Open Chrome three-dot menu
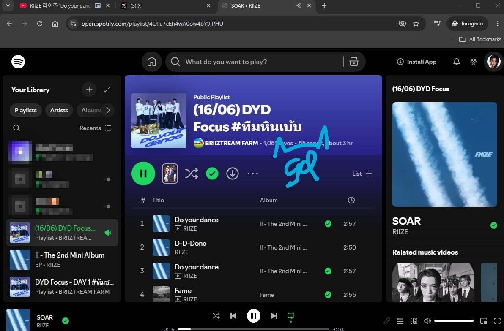504x331 pixels. 497,24
